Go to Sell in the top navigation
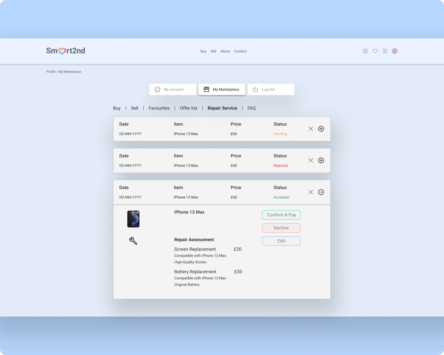Screen dimensions: 444x355 [x=213, y=51]
